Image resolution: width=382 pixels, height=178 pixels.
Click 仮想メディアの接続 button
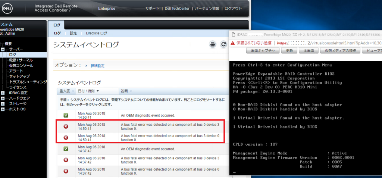pyautogui.click(x=340, y=51)
